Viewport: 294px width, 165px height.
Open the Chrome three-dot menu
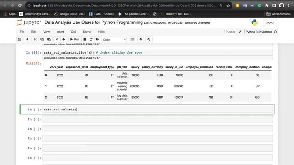pos(289,5)
